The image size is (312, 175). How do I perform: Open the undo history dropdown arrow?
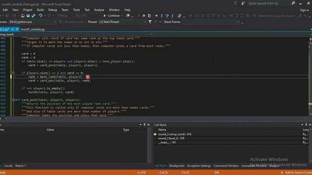point(45,16)
